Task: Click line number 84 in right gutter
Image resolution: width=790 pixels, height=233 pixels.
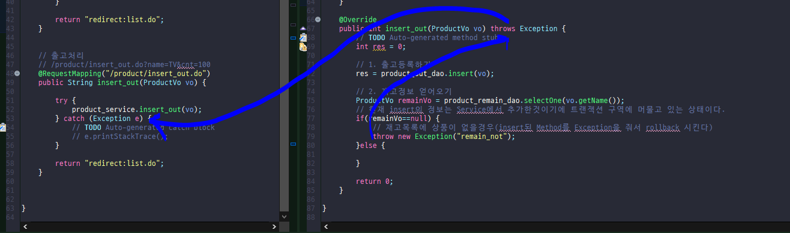Action: [311, 181]
